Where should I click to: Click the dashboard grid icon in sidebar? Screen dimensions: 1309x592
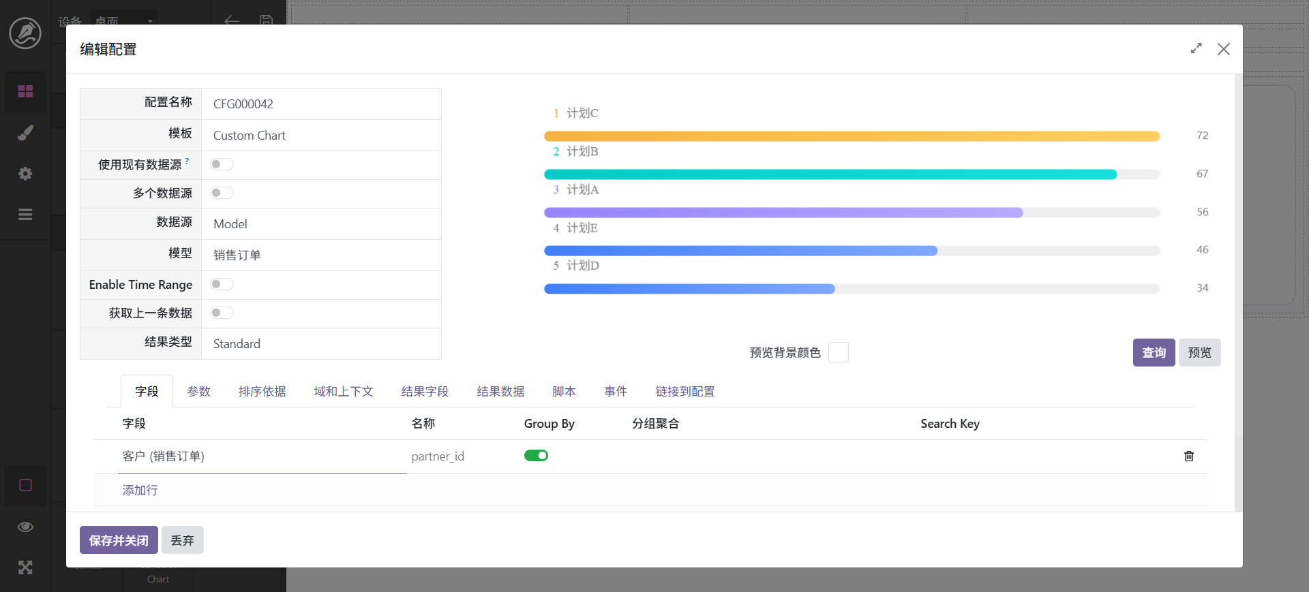coord(25,91)
